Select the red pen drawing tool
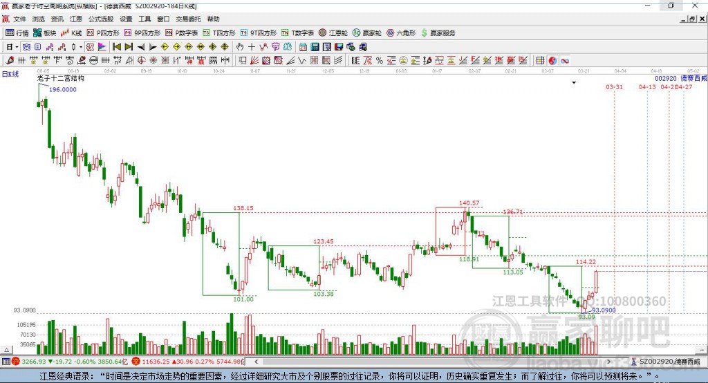708x383 pixels. 10,61
